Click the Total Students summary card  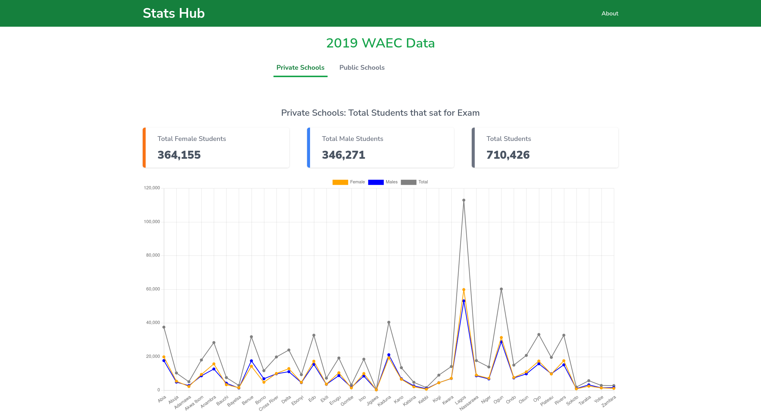tap(545, 147)
